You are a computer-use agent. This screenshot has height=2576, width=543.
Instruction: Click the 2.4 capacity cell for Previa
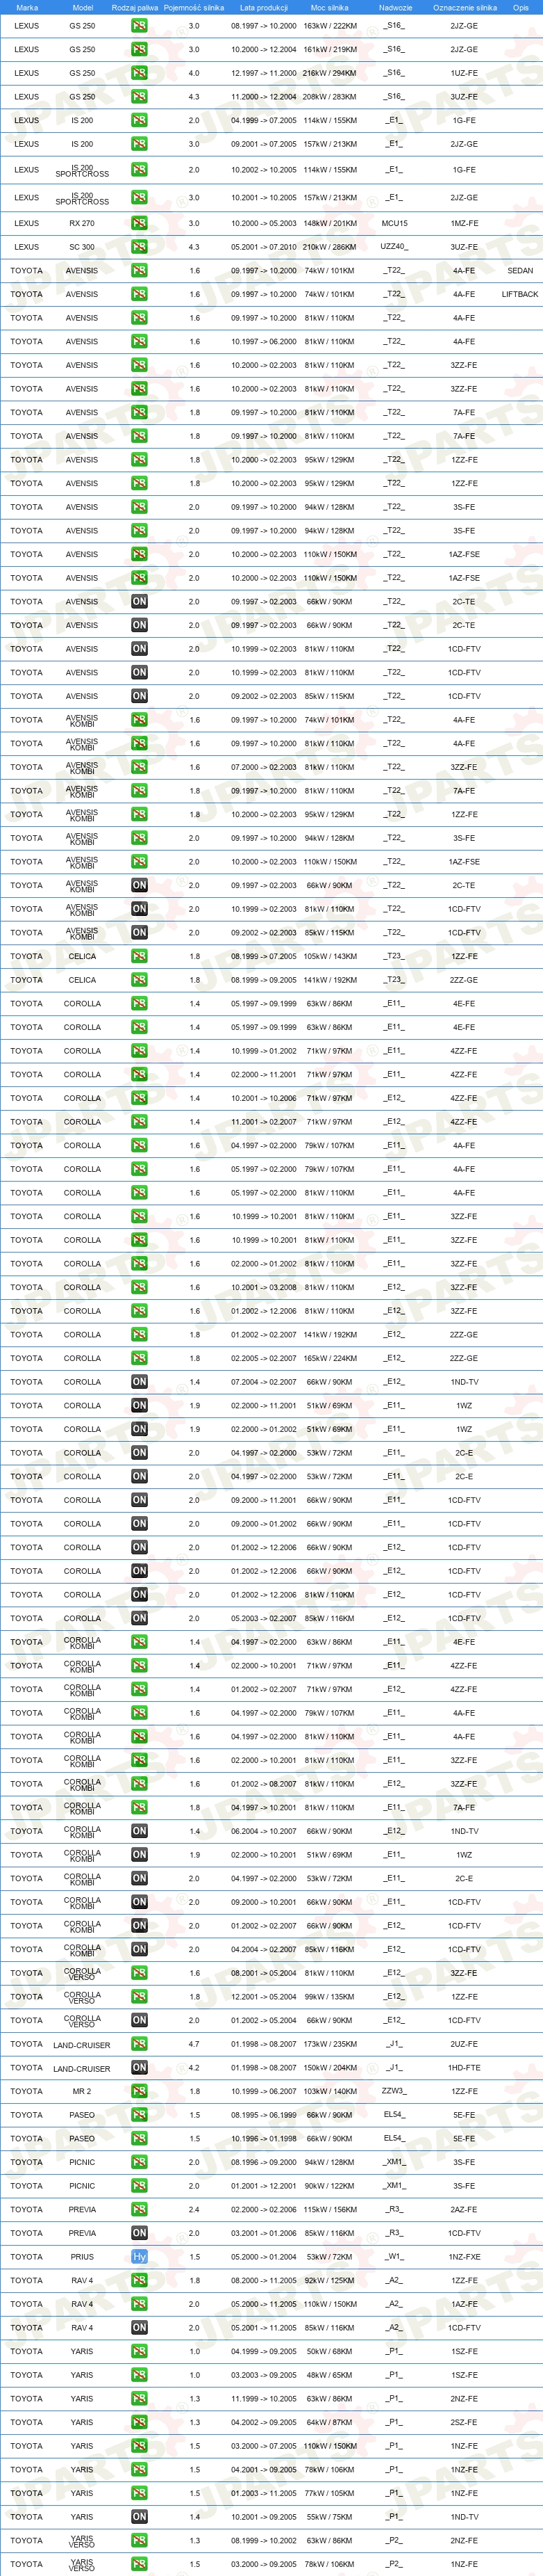click(x=194, y=2210)
